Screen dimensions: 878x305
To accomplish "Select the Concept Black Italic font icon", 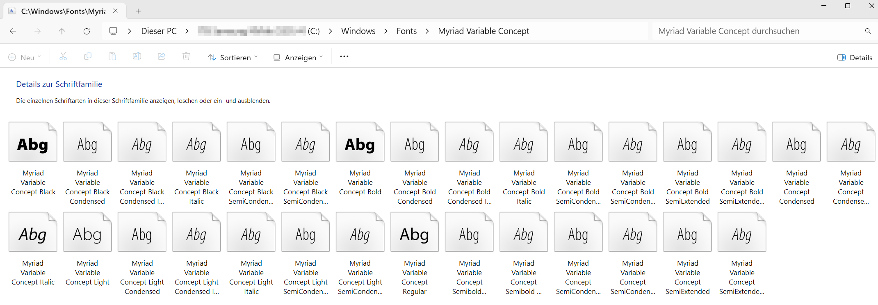I will [196, 142].
